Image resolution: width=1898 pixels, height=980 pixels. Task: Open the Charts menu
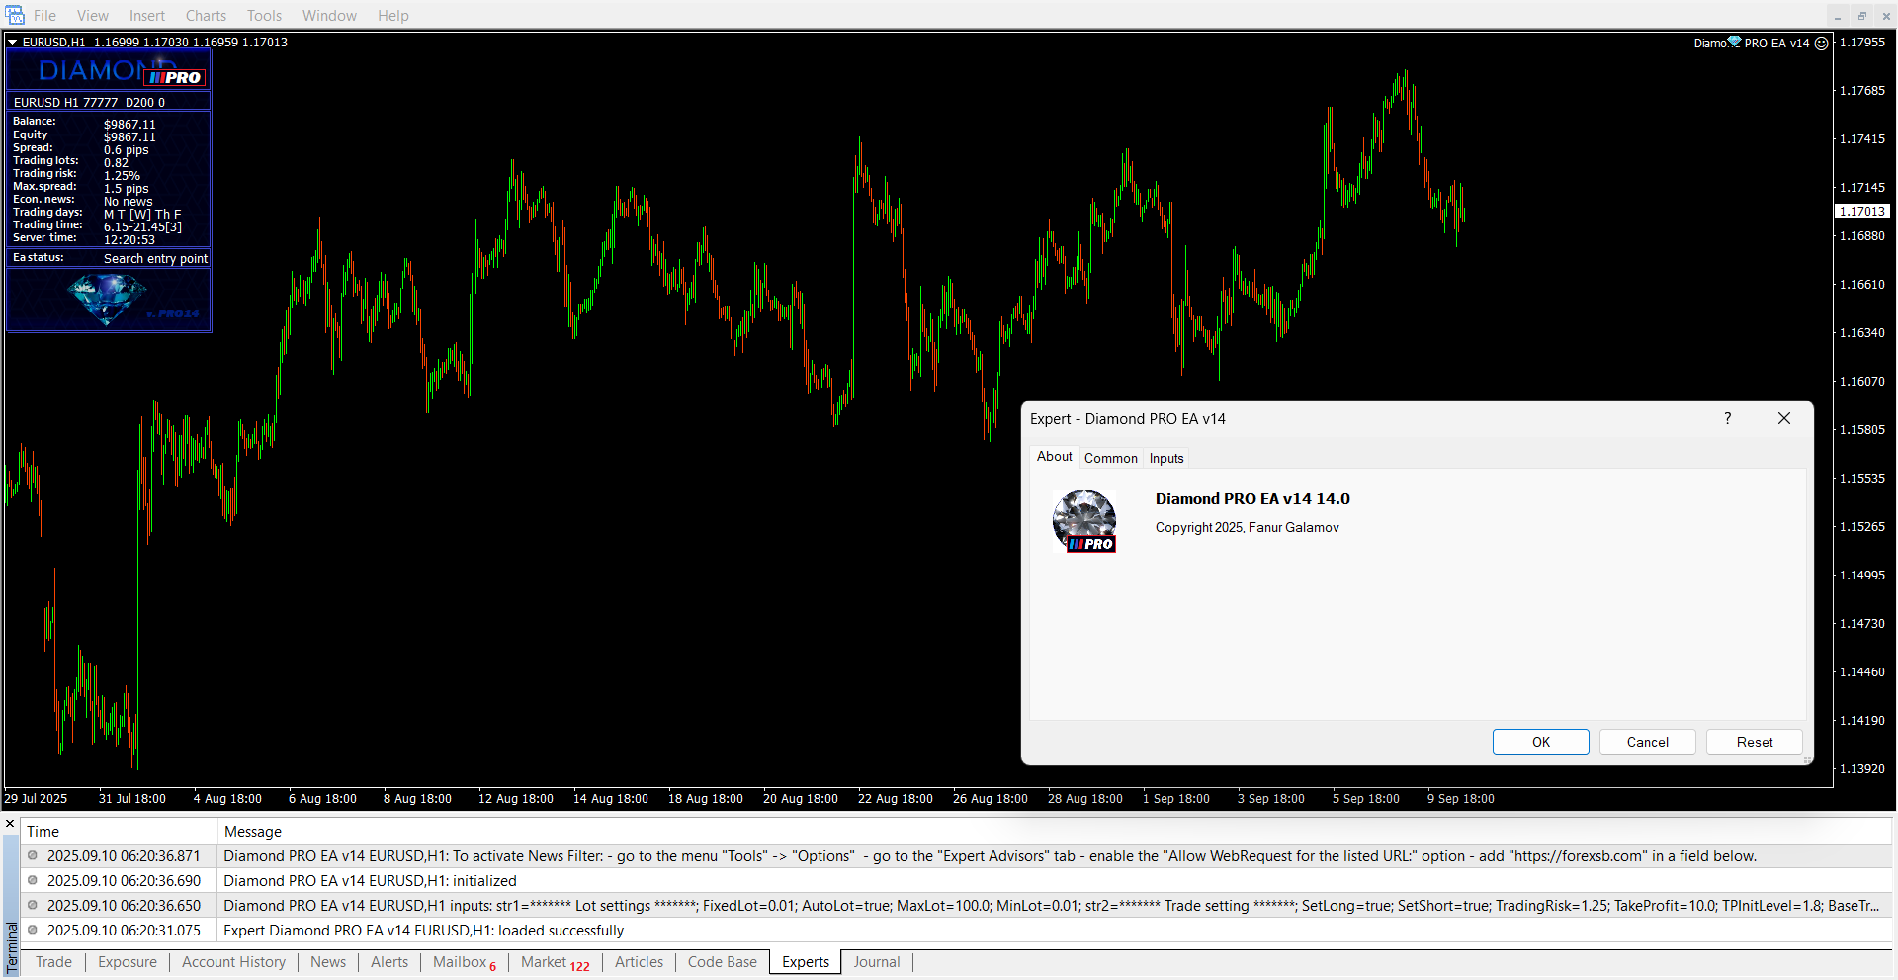206,16
